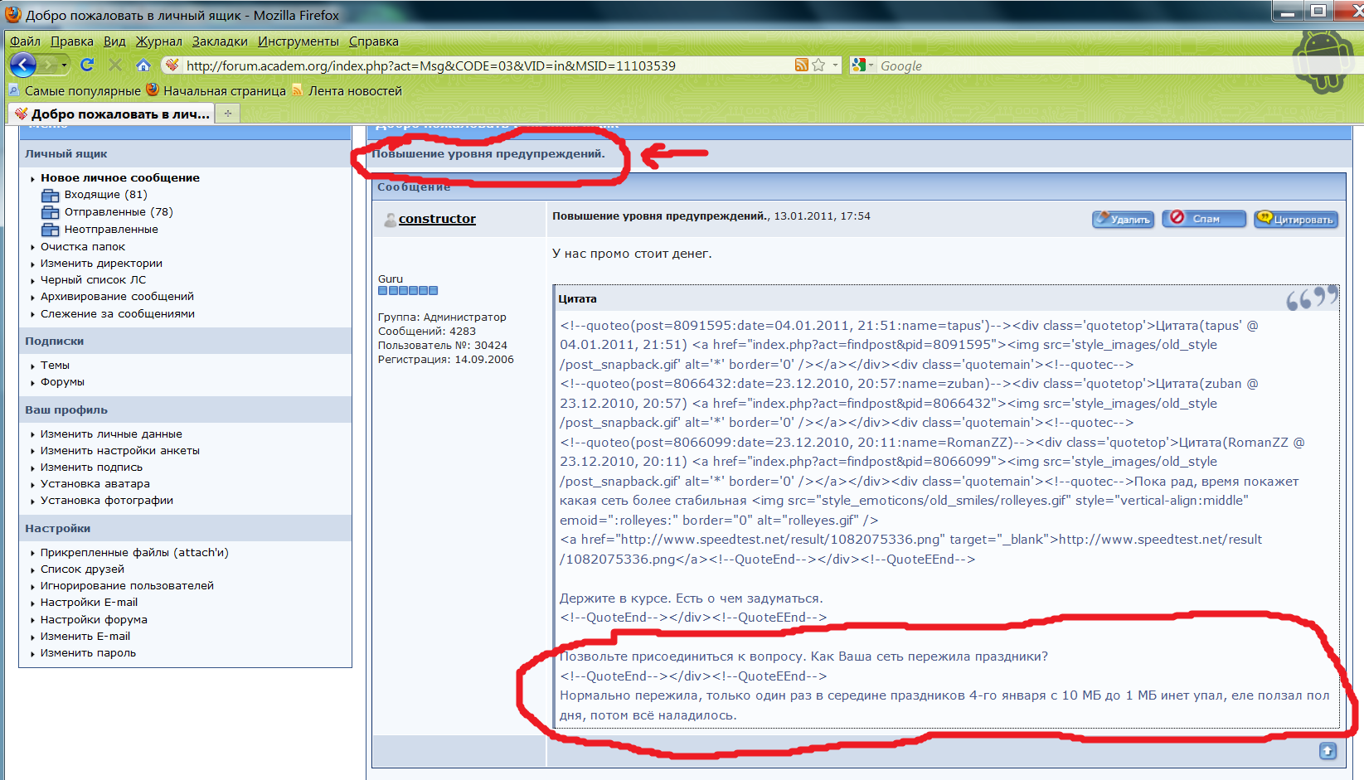Image resolution: width=1364 pixels, height=780 pixels.
Task: Open the Отправленные (78) sent folder
Action: (x=118, y=212)
